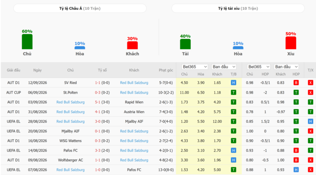The width and height of the screenshot is (316, 178).
Task: Open Red Bull Salzburg link in 16/08/2026 row
Action: tap(134, 141)
